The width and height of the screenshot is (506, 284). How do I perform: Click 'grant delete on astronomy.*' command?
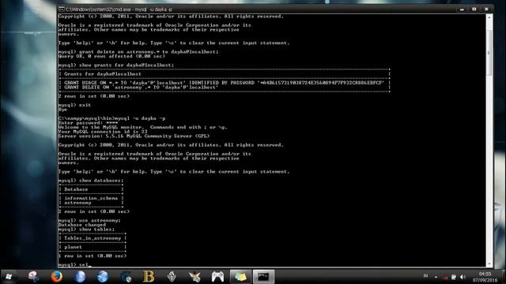pos(138,52)
